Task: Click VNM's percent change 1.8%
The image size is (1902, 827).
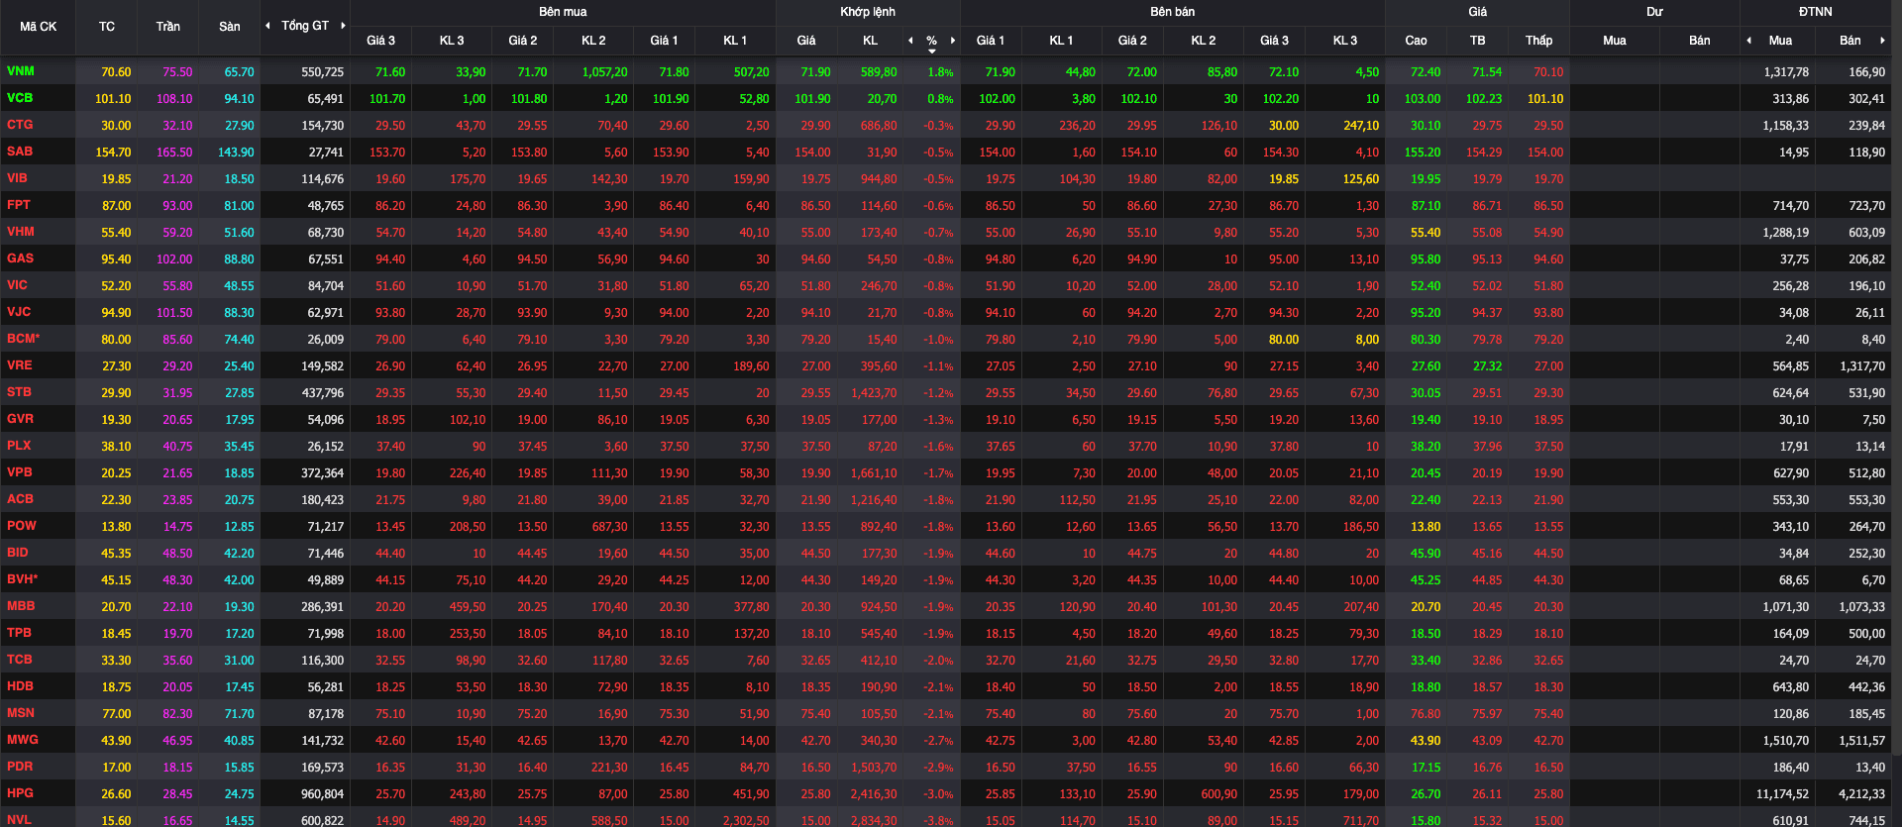Action: pyautogui.click(x=940, y=72)
